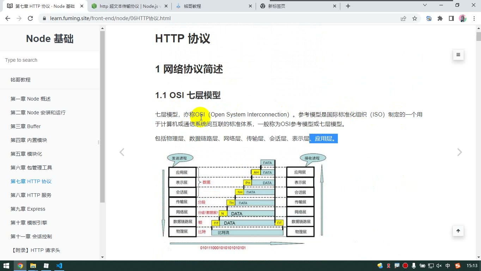Viewport: 481px width, 271px height.
Task: Click the share page icon in address bar
Action: [403, 18]
